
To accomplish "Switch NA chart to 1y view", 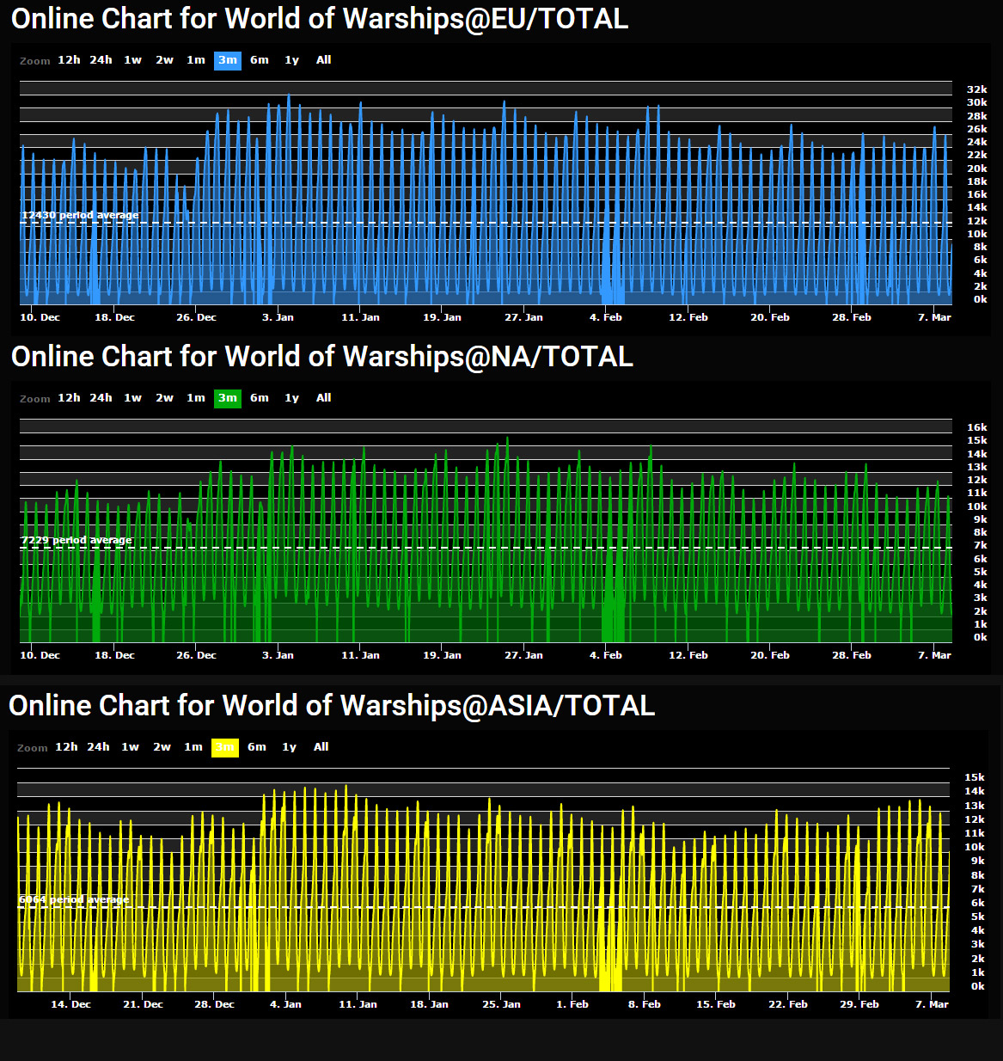I will click(291, 398).
